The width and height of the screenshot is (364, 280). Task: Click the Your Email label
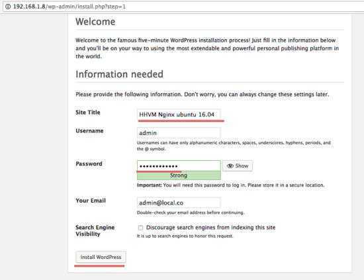click(x=91, y=201)
